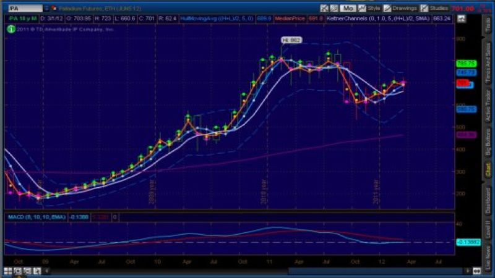495x278 pixels.
Task: Click the HullMovingAvg study label
Action: [217, 19]
